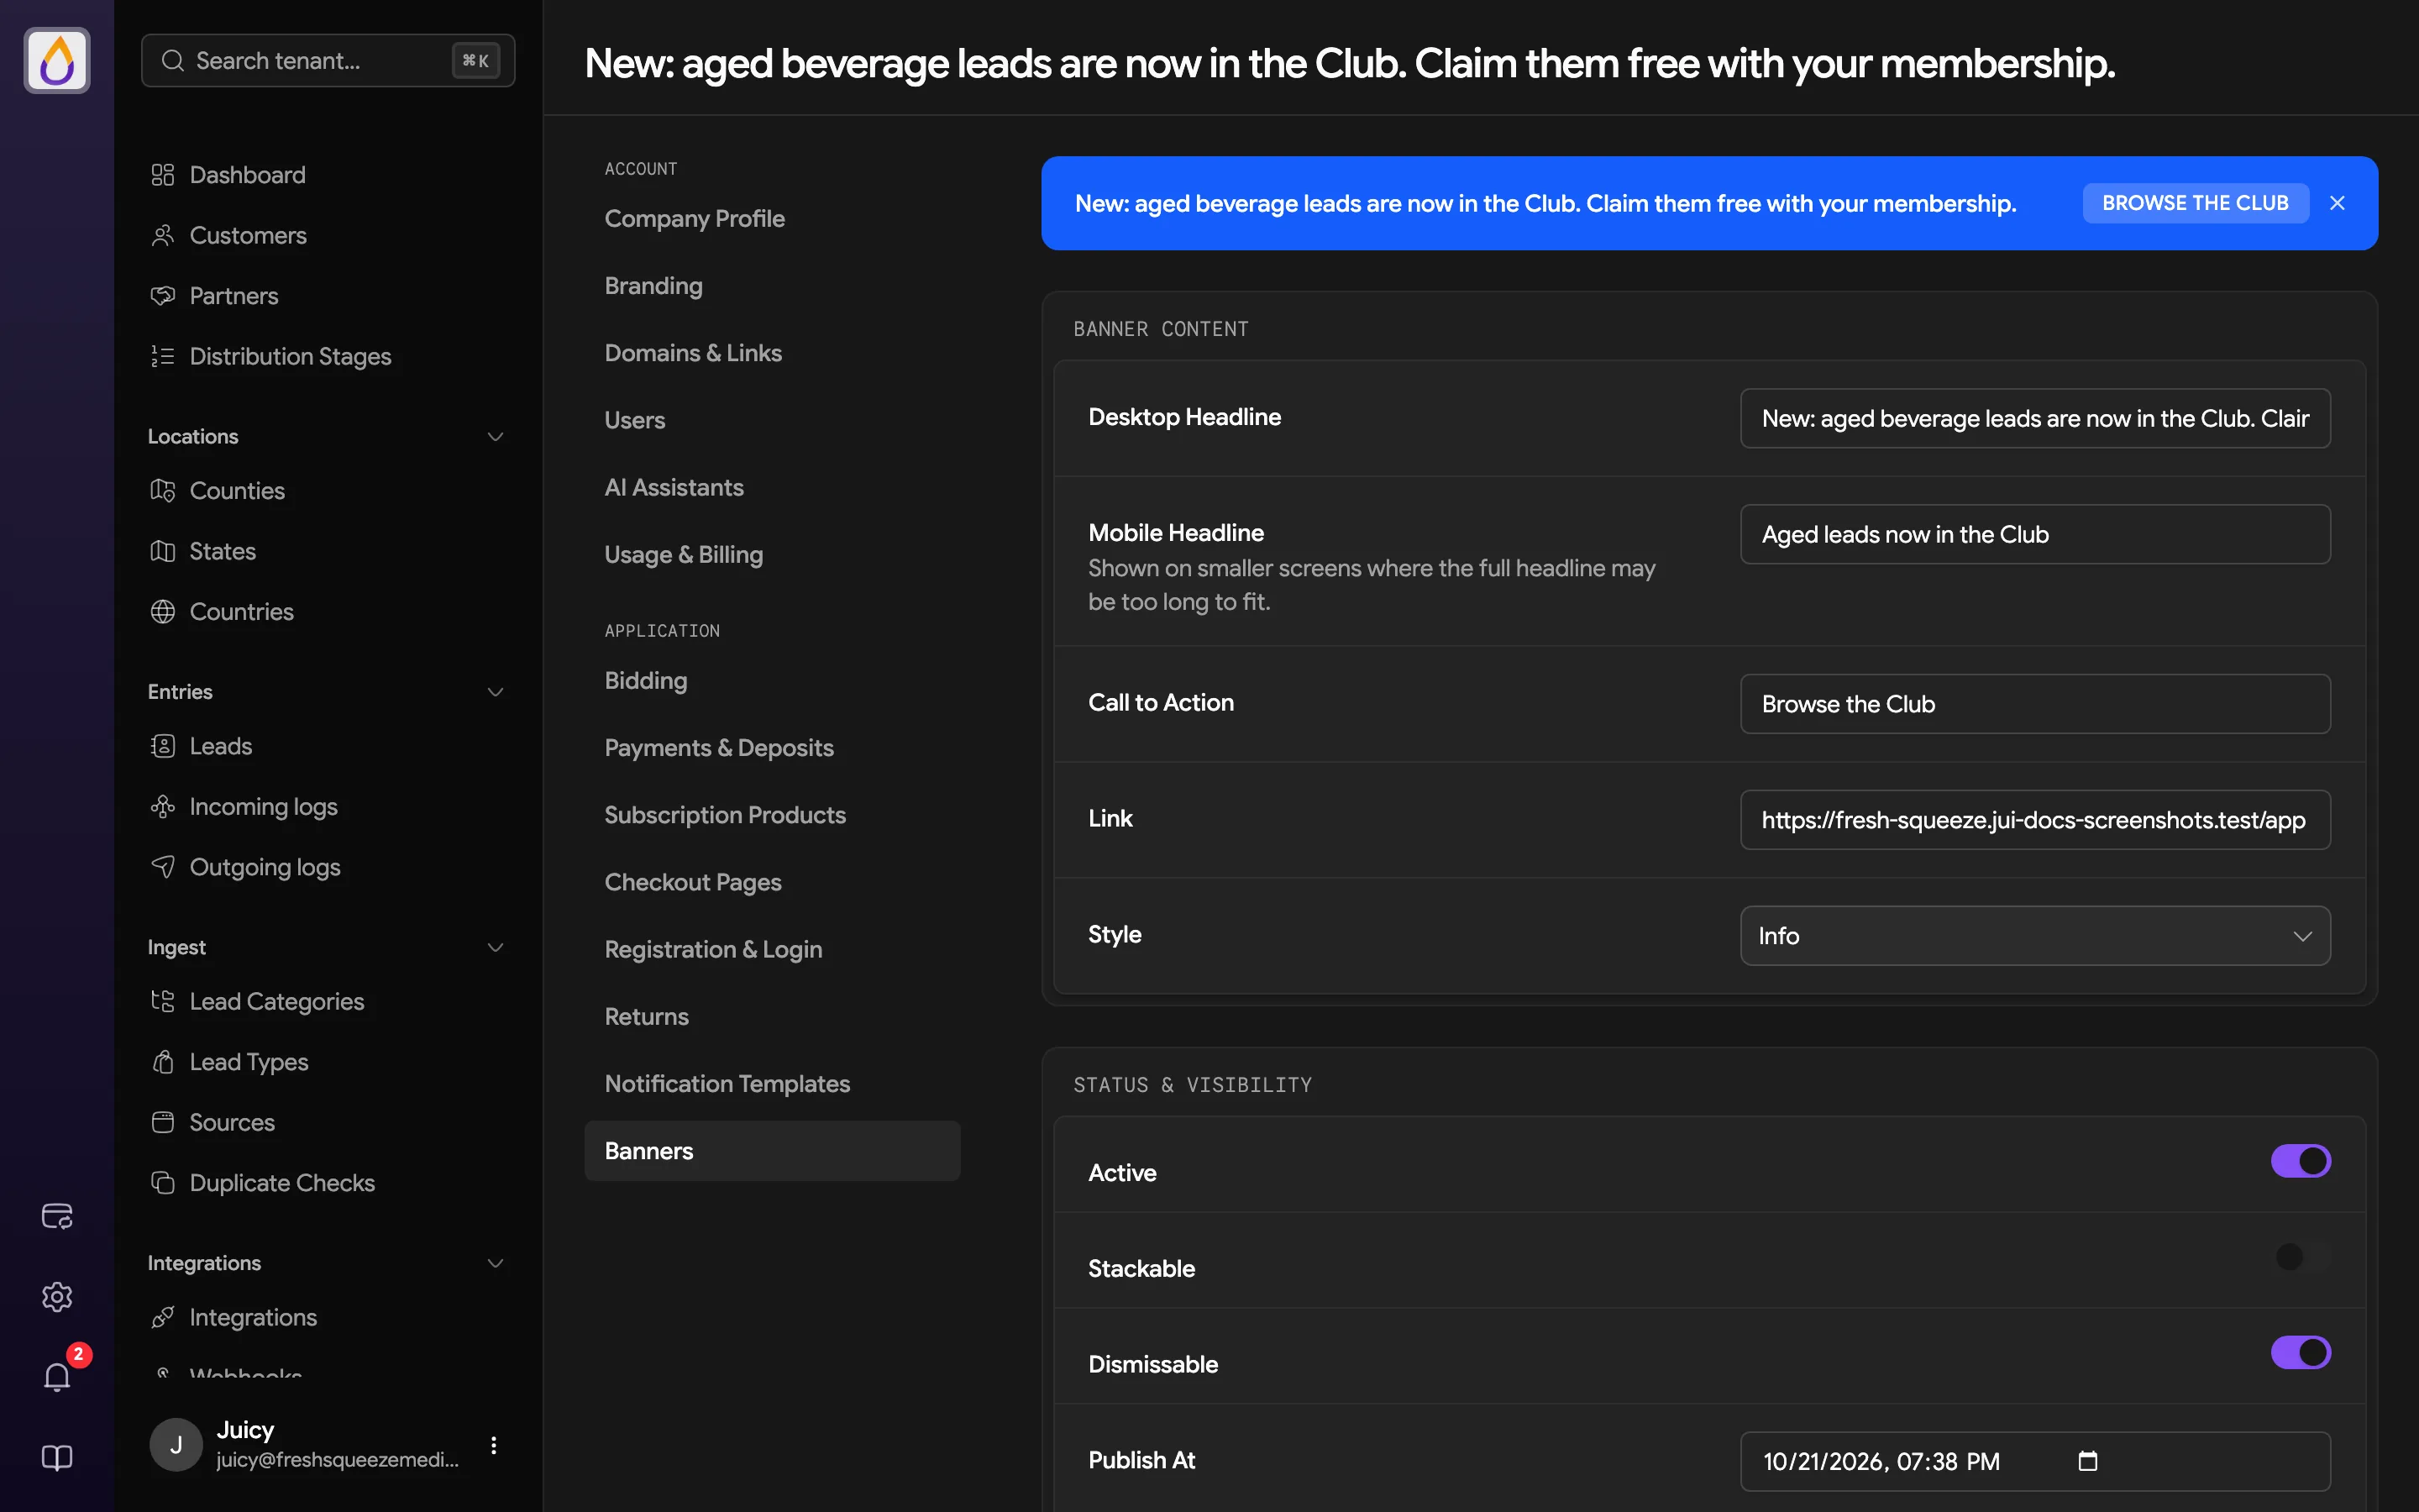2419x1512 pixels.
Task: Toggle the Dismissable switch
Action: click(2300, 1353)
